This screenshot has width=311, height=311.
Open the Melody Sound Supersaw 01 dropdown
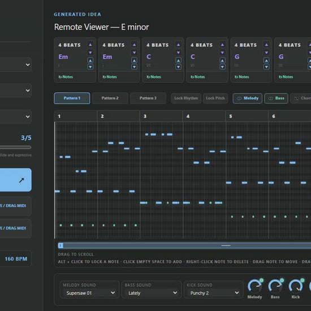pos(90,293)
